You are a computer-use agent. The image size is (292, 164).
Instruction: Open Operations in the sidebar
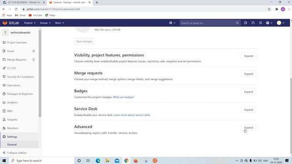point(14,85)
